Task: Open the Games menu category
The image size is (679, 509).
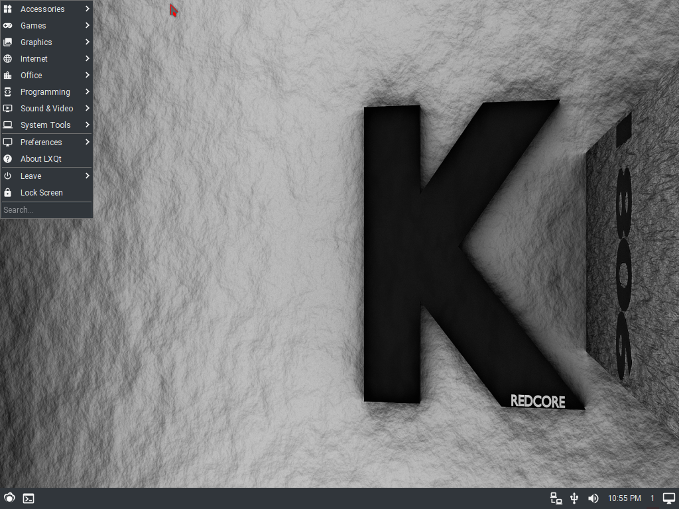Action: [x=46, y=26]
